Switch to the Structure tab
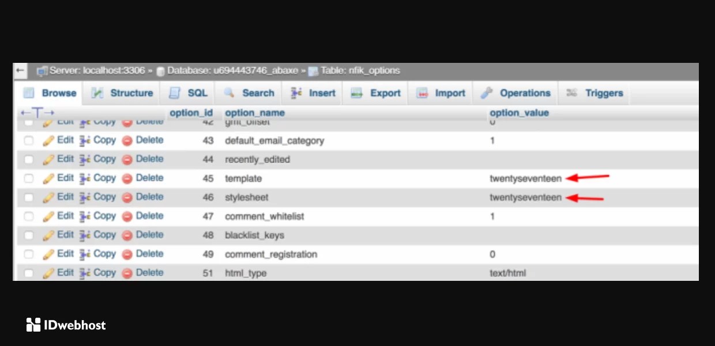 click(x=122, y=93)
